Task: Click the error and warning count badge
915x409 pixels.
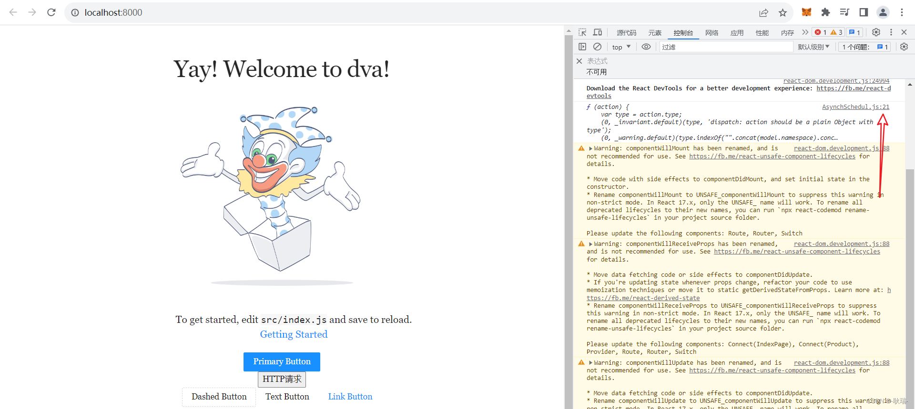Action: pyautogui.click(x=828, y=32)
